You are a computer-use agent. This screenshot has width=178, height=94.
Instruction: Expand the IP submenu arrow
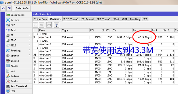29,35
